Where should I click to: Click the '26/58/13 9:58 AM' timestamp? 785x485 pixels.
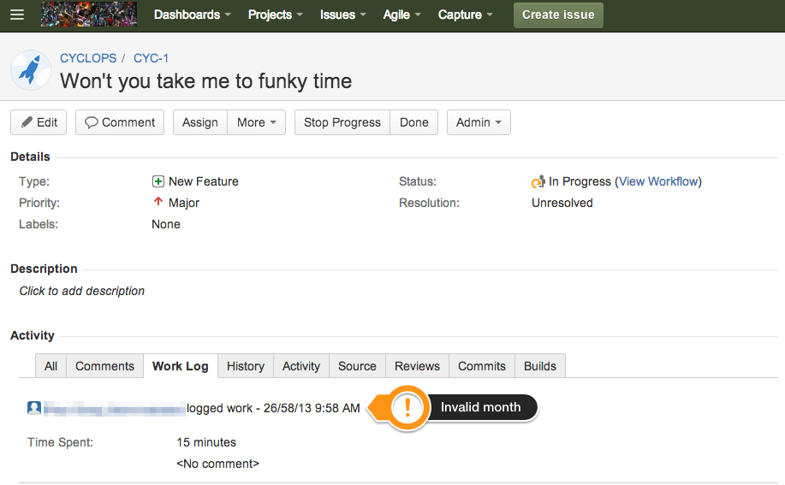(312, 409)
